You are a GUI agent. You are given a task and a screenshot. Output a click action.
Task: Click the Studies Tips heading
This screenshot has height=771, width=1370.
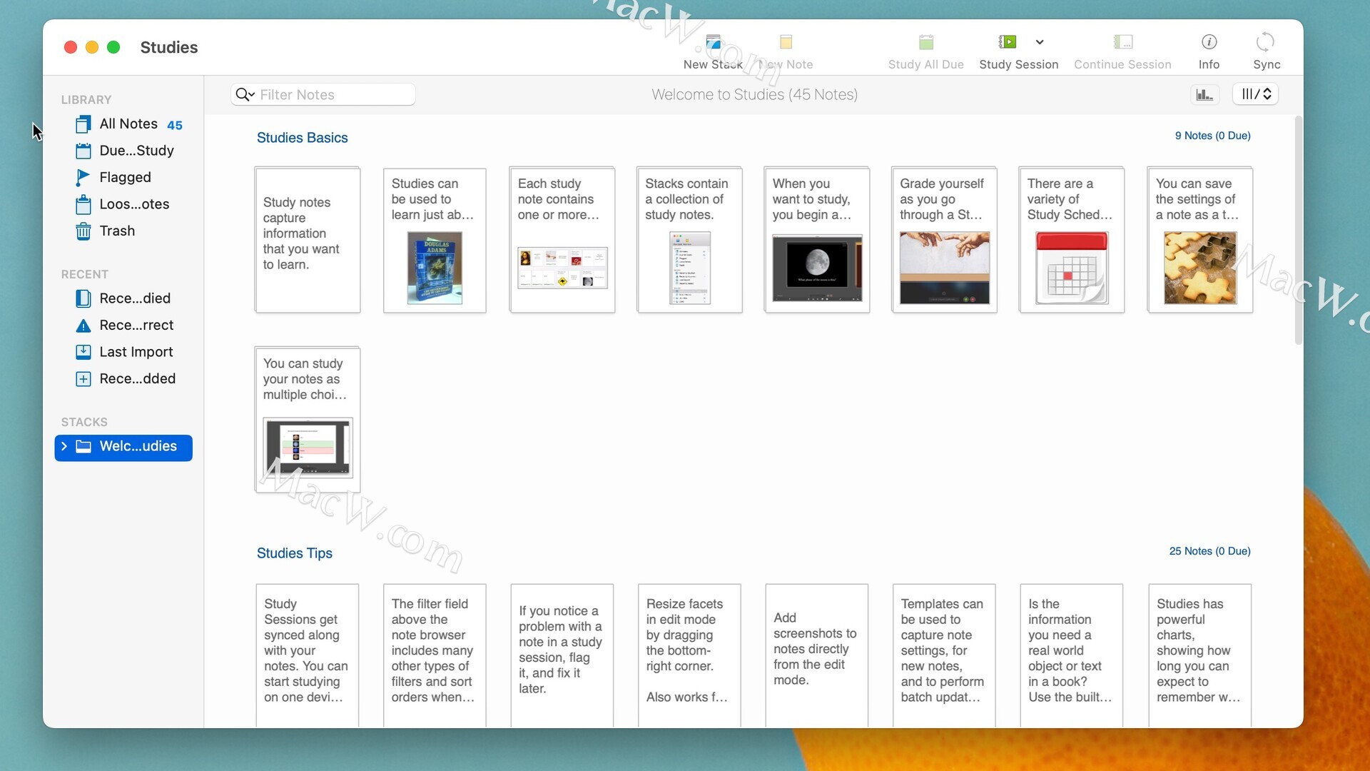click(294, 553)
